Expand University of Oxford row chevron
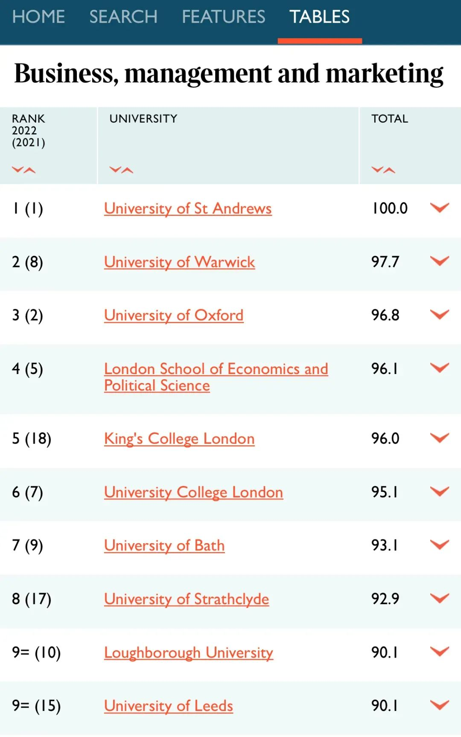The image size is (461, 737). click(x=439, y=315)
